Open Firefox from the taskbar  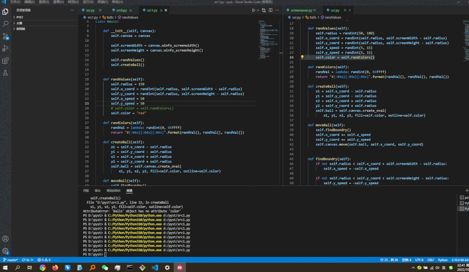pyautogui.click(x=55, y=268)
